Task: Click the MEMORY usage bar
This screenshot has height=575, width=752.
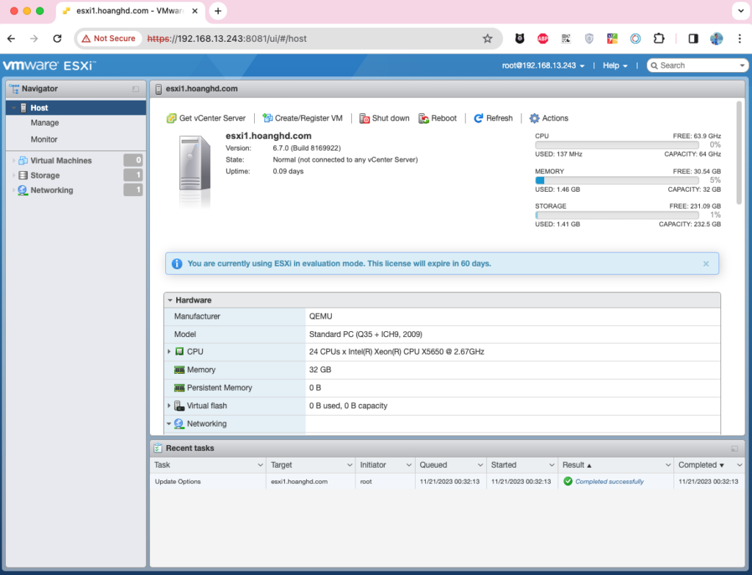Action: coord(617,181)
